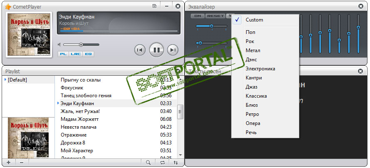Select playing track Энди Кауфман in playlist
The height and width of the screenshot is (168, 370).
(116, 103)
